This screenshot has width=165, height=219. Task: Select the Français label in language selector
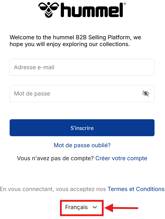[x=76, y=207]
